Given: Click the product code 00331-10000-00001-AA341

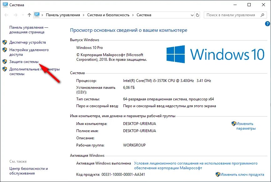Looking at the screenshot, I should (123, 175).
